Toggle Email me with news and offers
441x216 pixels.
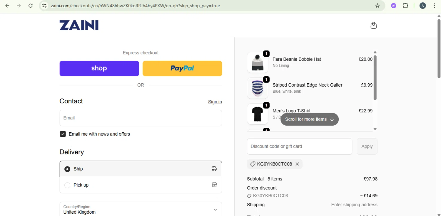coord(63,134)
